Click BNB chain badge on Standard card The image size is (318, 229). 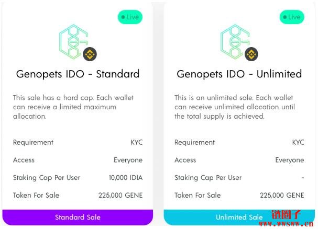click(x=90, y=54)
